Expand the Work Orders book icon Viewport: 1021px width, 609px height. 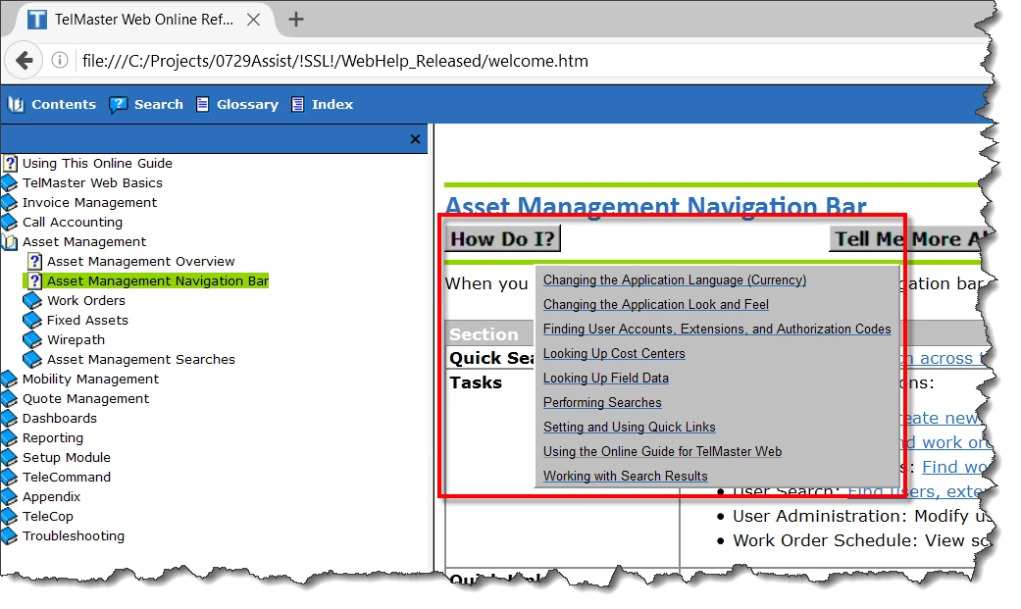point(32,300)
